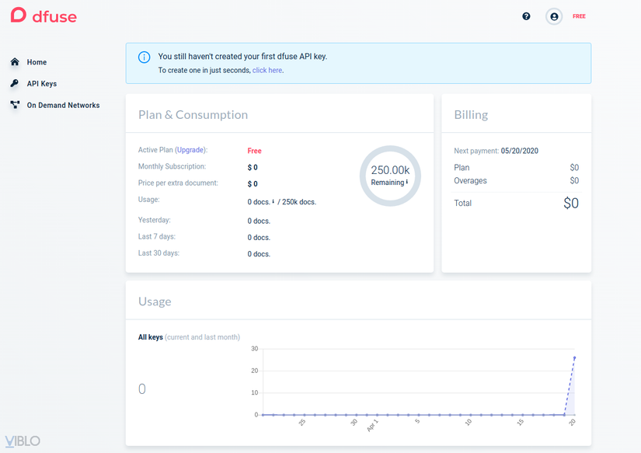This screenshot has width=641, height=453.
Task: Click the 250.00k remaining usage ring
Action: point(390,176)
